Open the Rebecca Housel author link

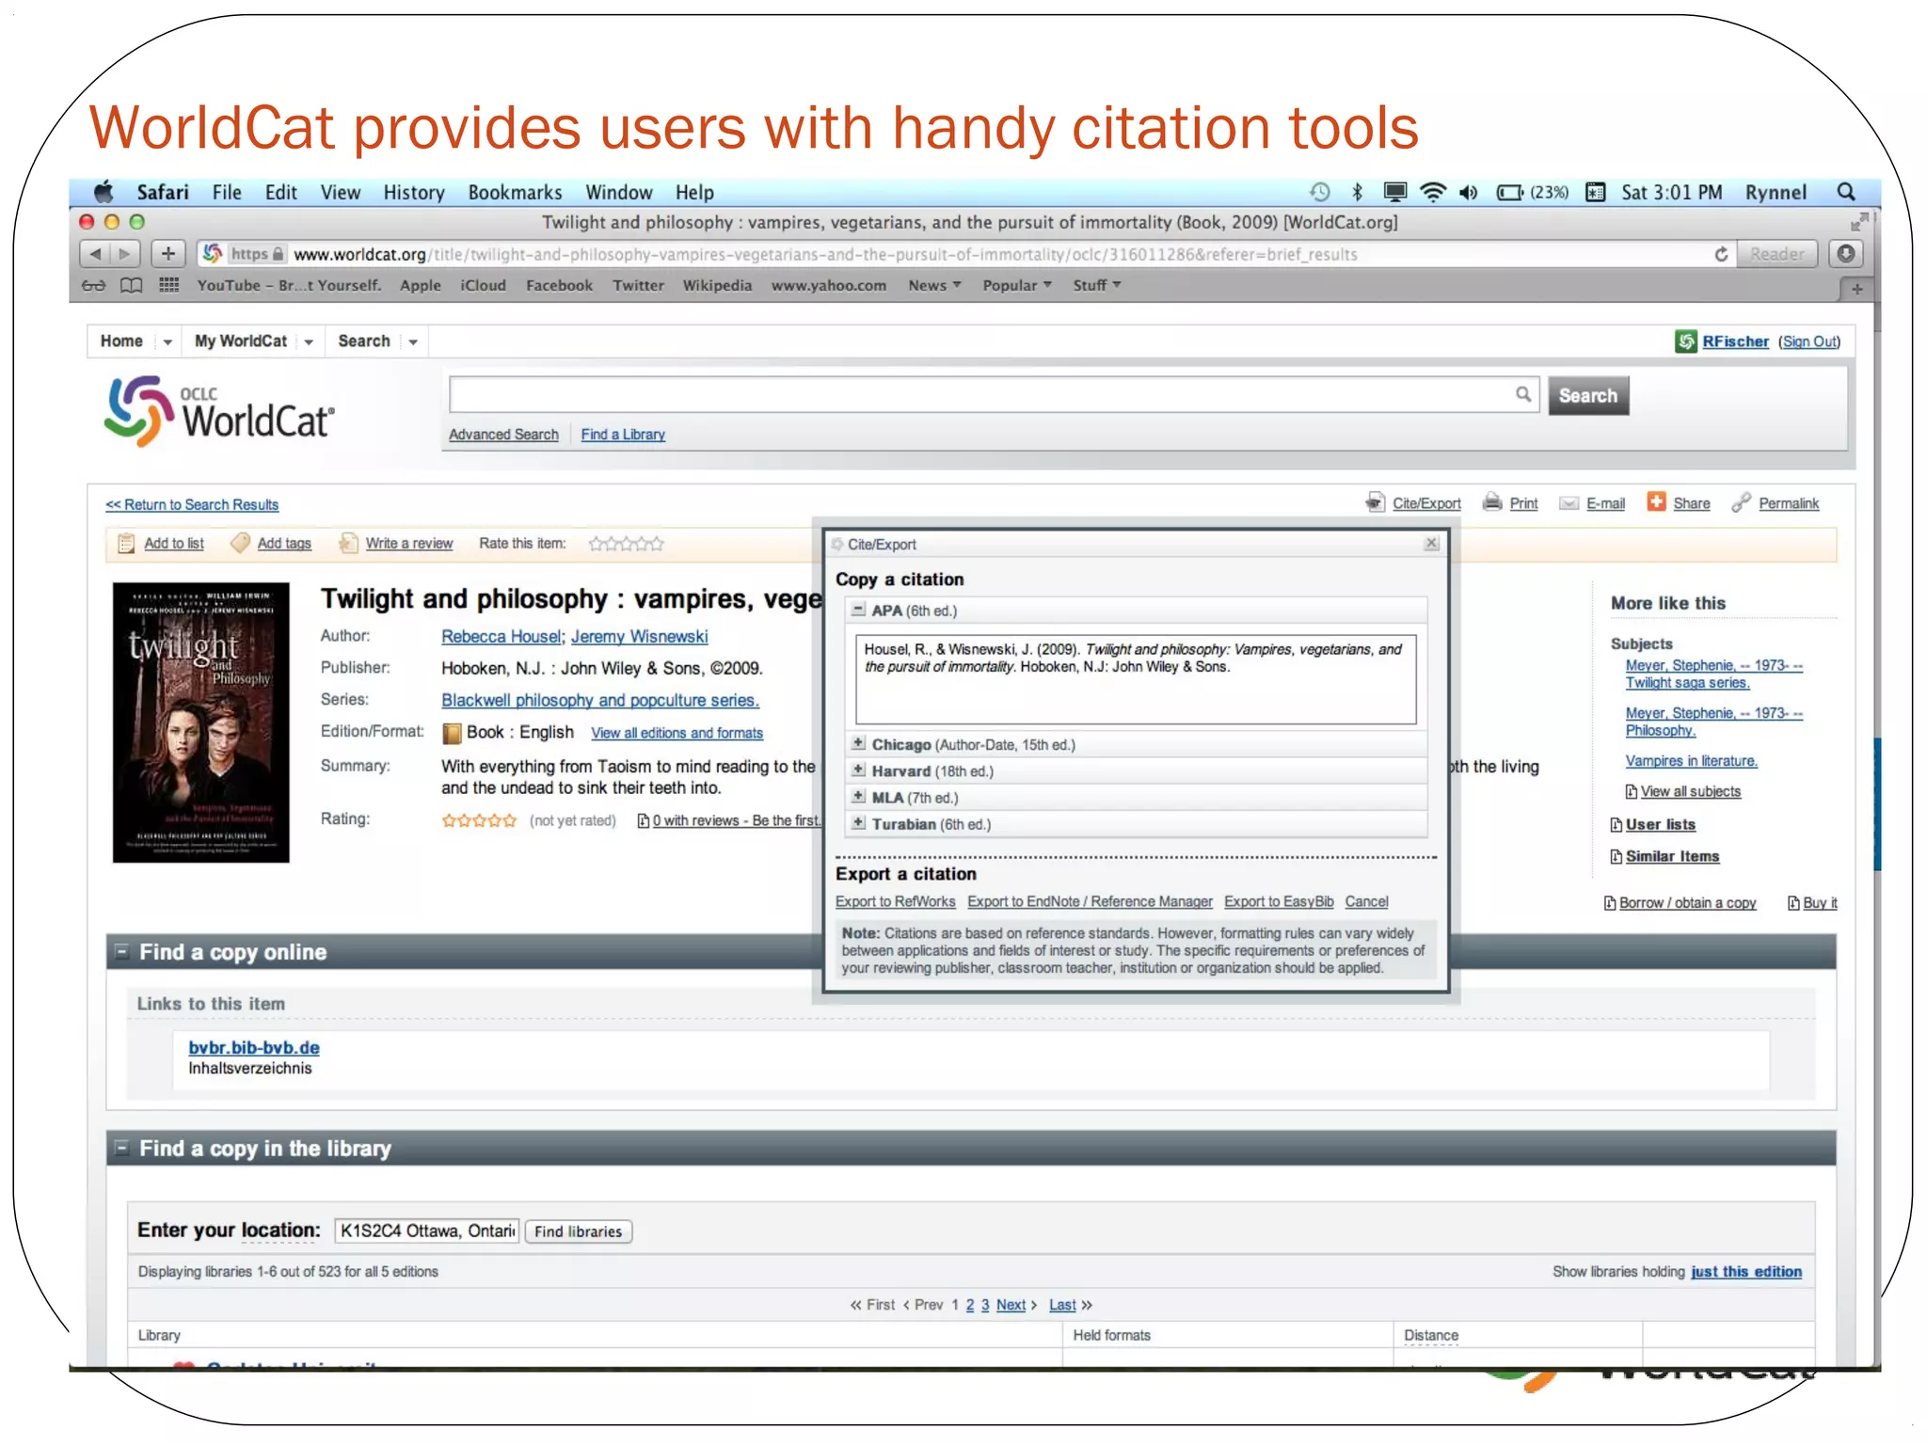(x=501, y=637)
